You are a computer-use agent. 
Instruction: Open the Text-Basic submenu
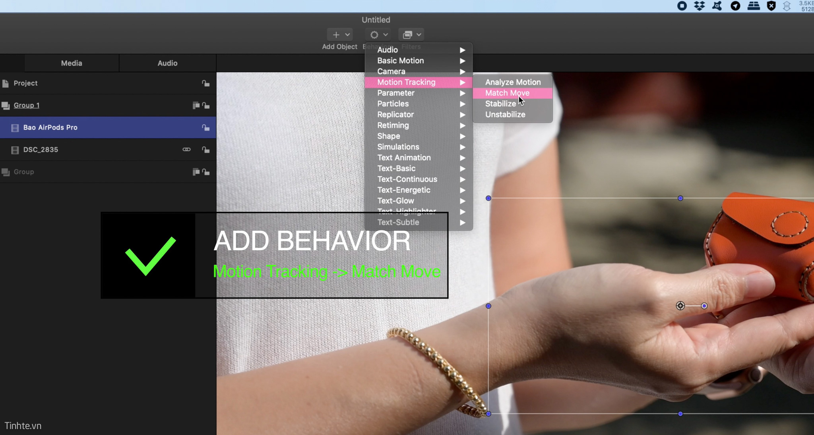click(x=419, y=168)
